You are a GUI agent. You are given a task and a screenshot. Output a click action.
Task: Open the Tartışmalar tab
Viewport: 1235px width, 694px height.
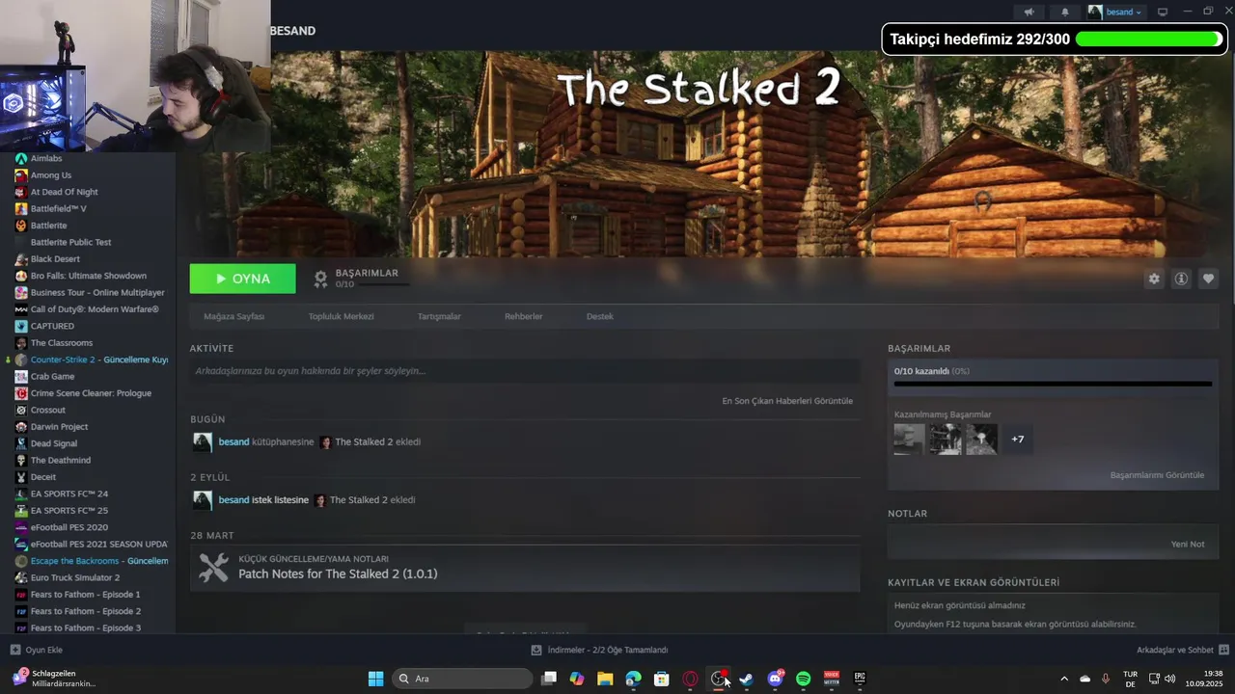click(439, 316)
